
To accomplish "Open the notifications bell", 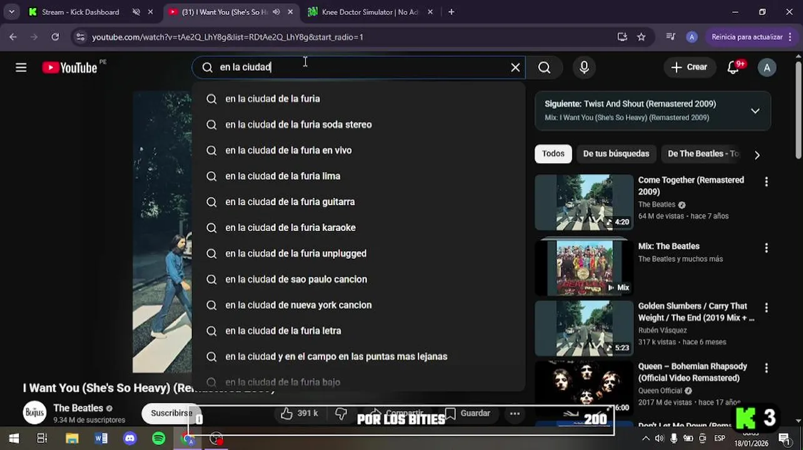I will tap(734, 67).
